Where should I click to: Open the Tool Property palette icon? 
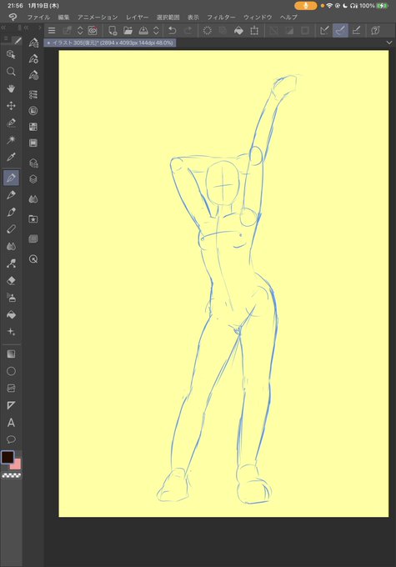click(x=33, y=58)
